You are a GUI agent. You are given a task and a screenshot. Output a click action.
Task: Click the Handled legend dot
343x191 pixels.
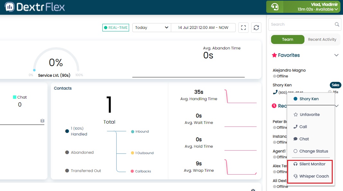tap(67, 131)
